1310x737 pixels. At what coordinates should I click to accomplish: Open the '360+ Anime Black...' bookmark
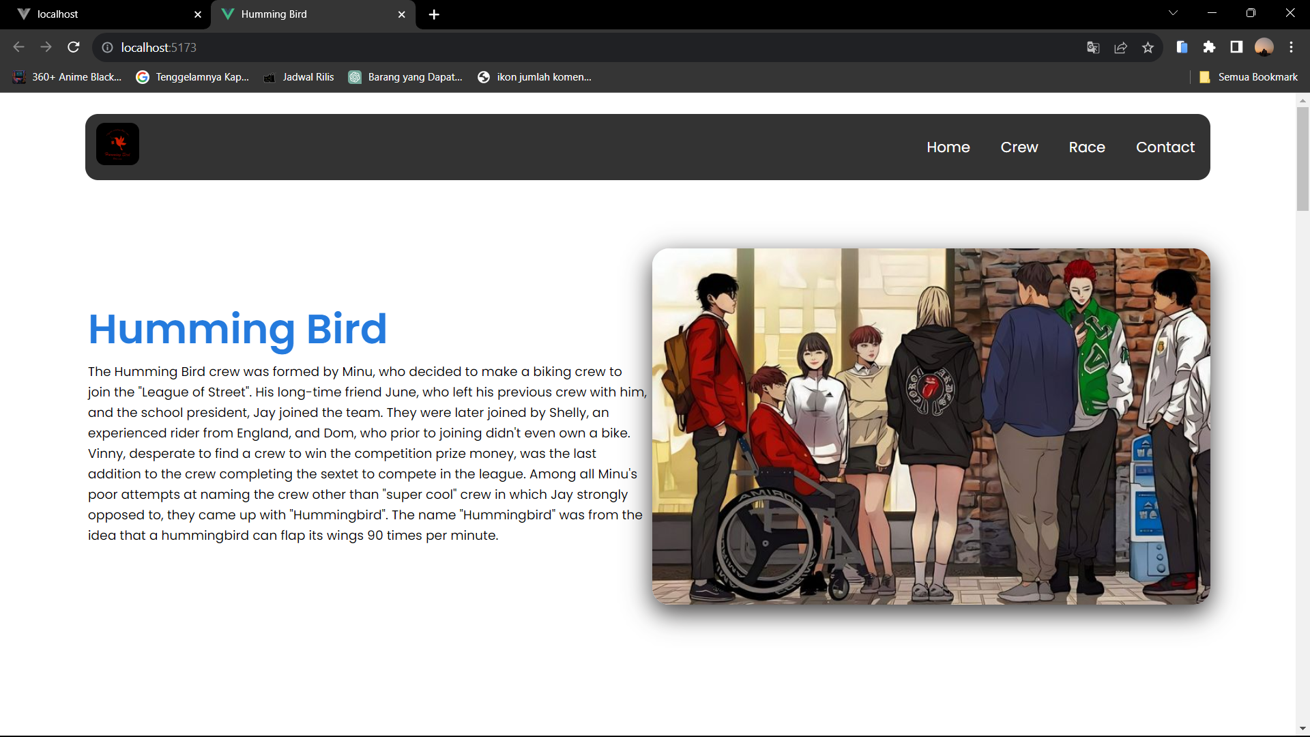(x=67, y=77)
